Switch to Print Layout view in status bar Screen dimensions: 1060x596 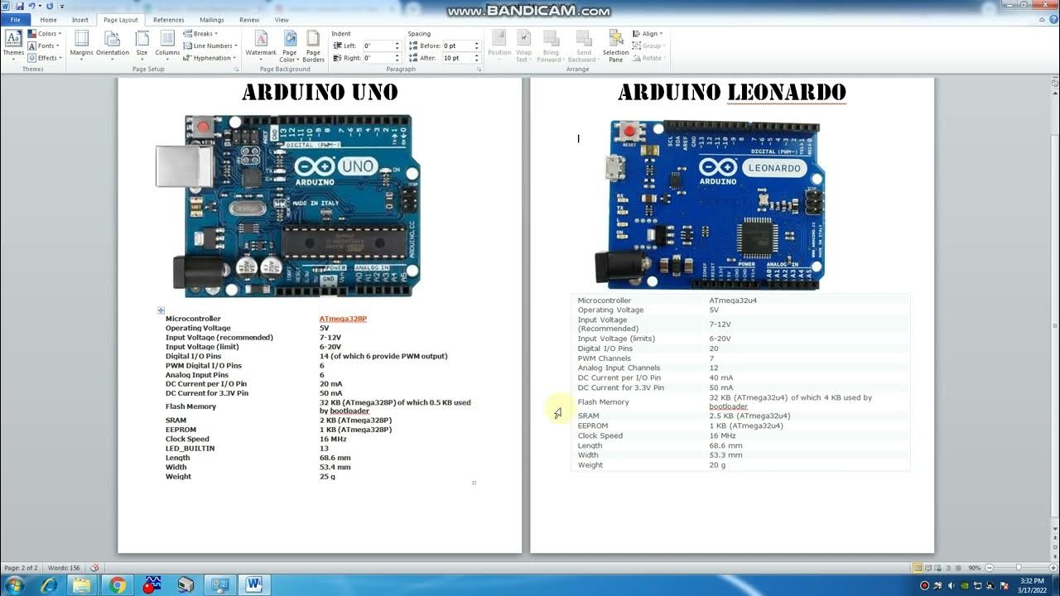pyautogui.click(x=918, y=568)
